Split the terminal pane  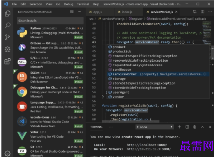coord(187,127)
